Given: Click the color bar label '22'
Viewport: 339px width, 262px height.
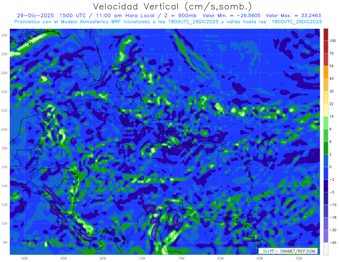Looking at the screenshot, I should pos(332,104).
